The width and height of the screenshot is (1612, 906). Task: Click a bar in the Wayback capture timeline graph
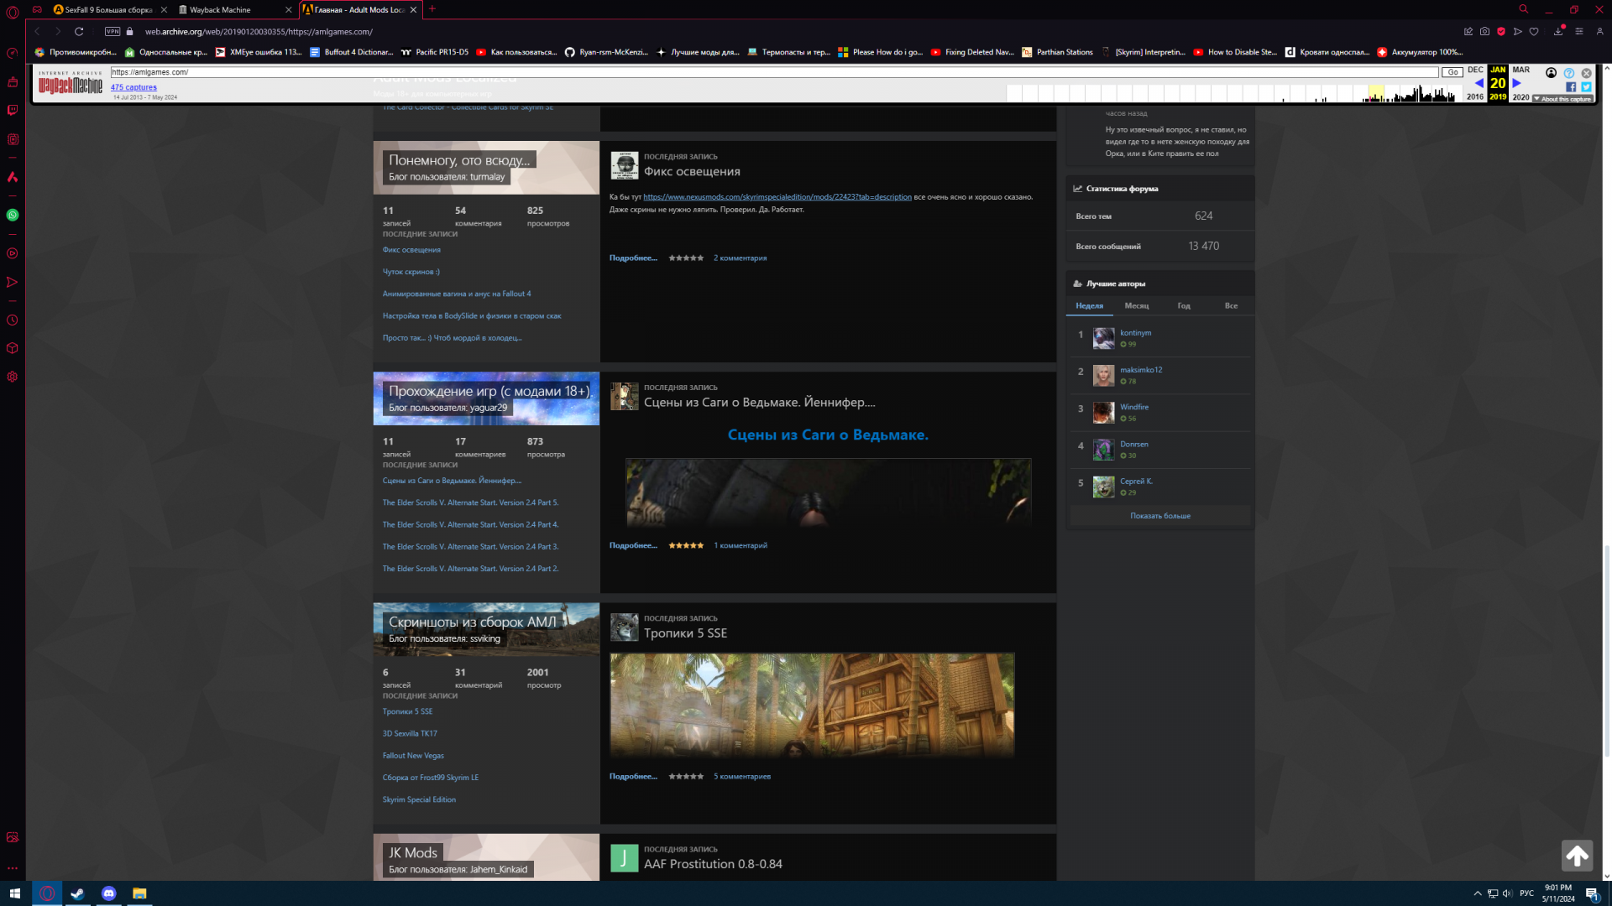pyautogui.click(x=1419, y=95)
